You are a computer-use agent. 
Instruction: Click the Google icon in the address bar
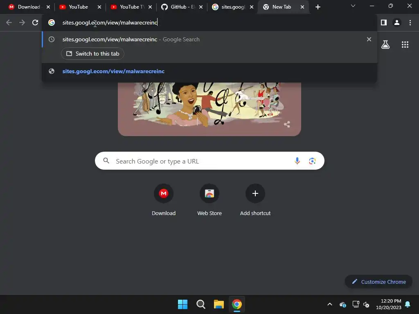pyautogui.click(x=52, y=22)
